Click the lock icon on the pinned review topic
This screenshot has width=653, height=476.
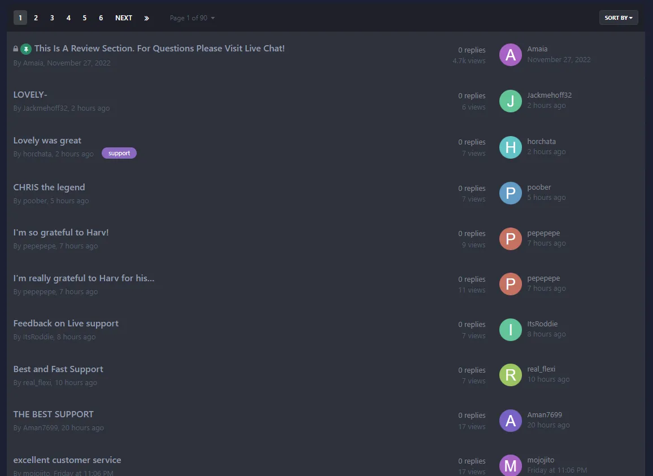(15, 49)
